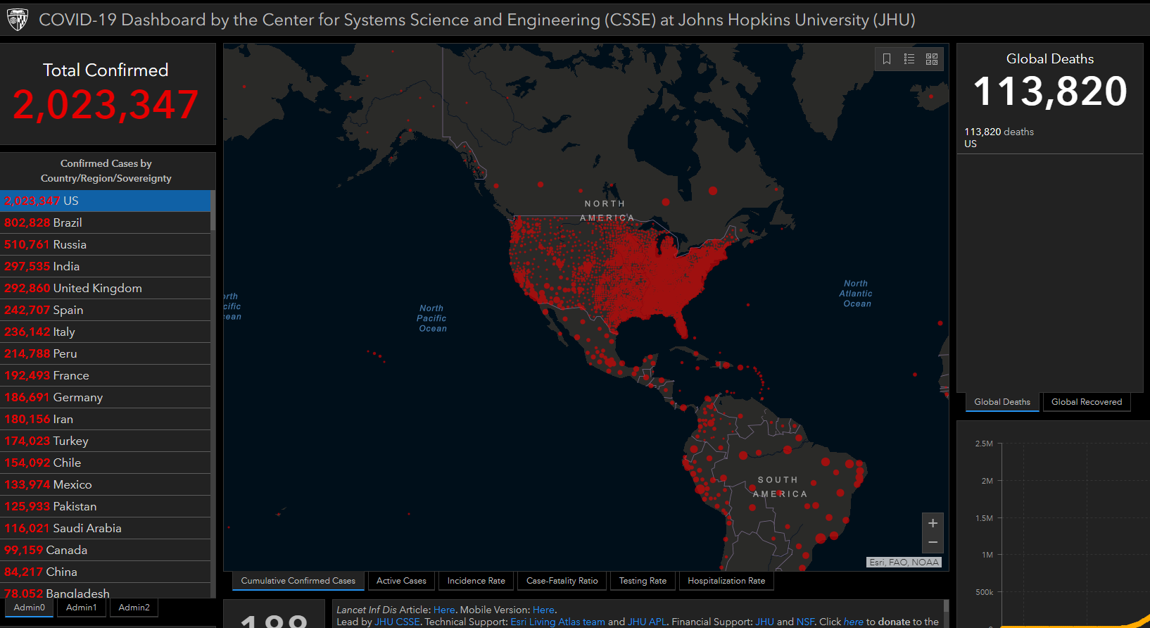Open the Hospitalization Rate tab
Screen dimensions: 1150x628
pyautogui.click(x=726, y=581)
